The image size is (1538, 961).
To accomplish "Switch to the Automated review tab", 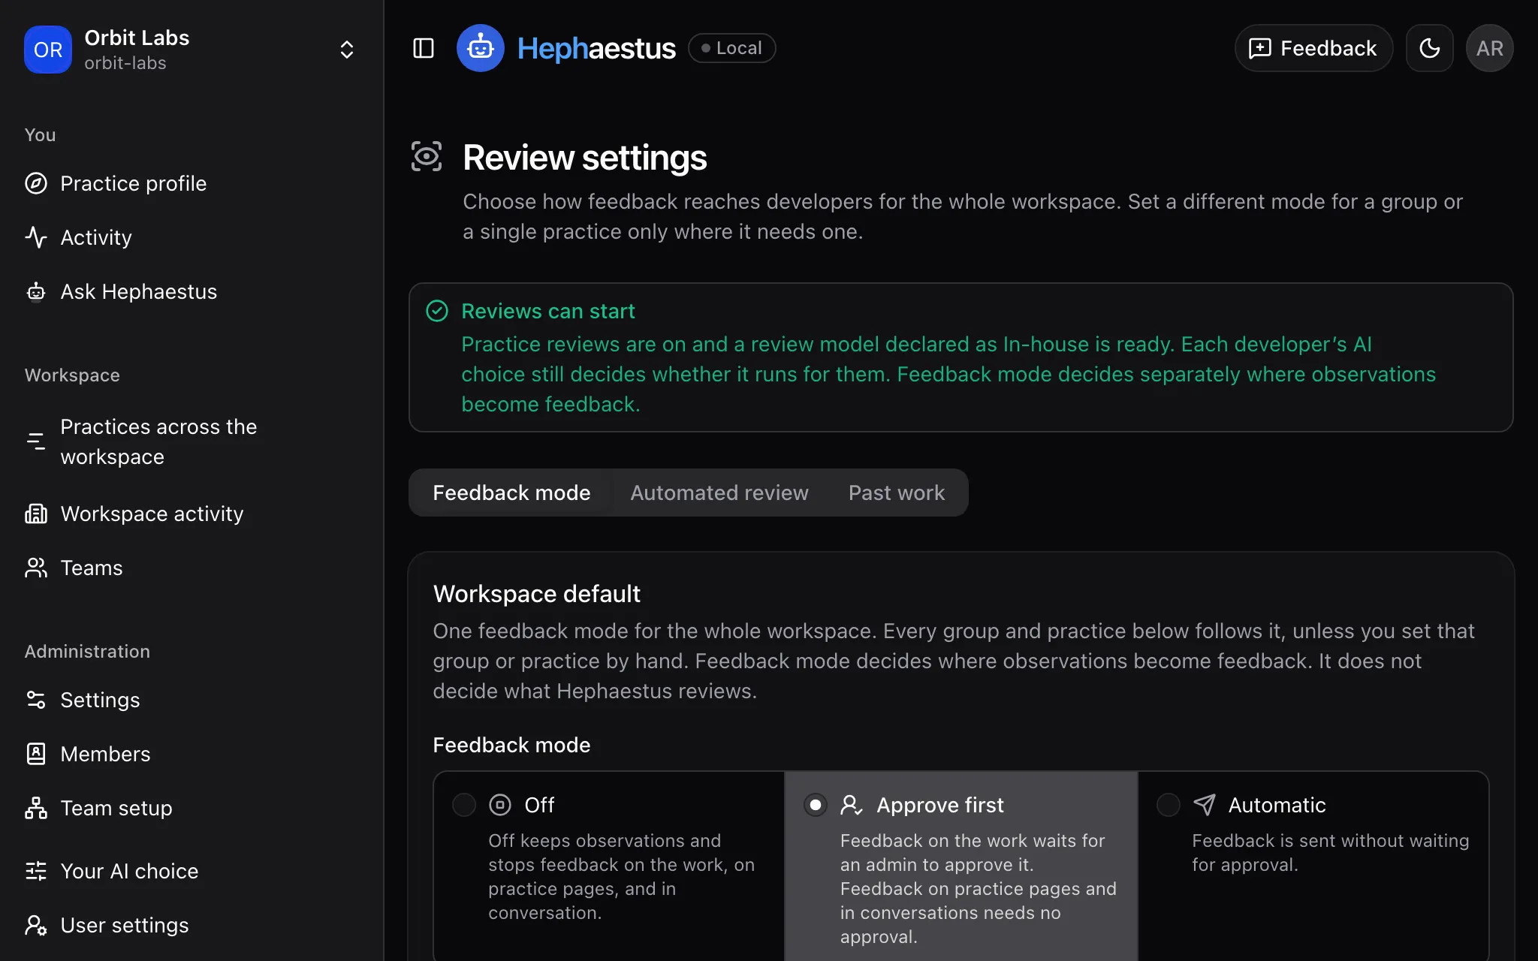I will (x=719, y=493).
